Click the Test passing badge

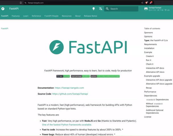63,76
